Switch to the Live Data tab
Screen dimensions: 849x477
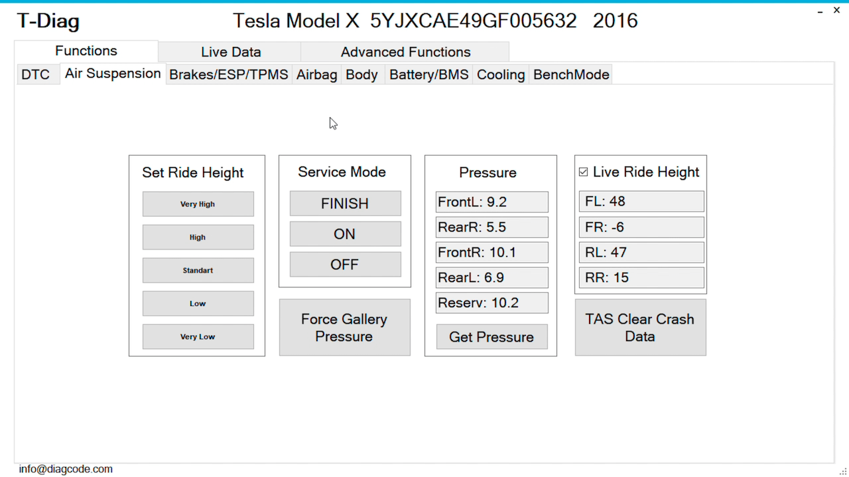click(230, 52)
